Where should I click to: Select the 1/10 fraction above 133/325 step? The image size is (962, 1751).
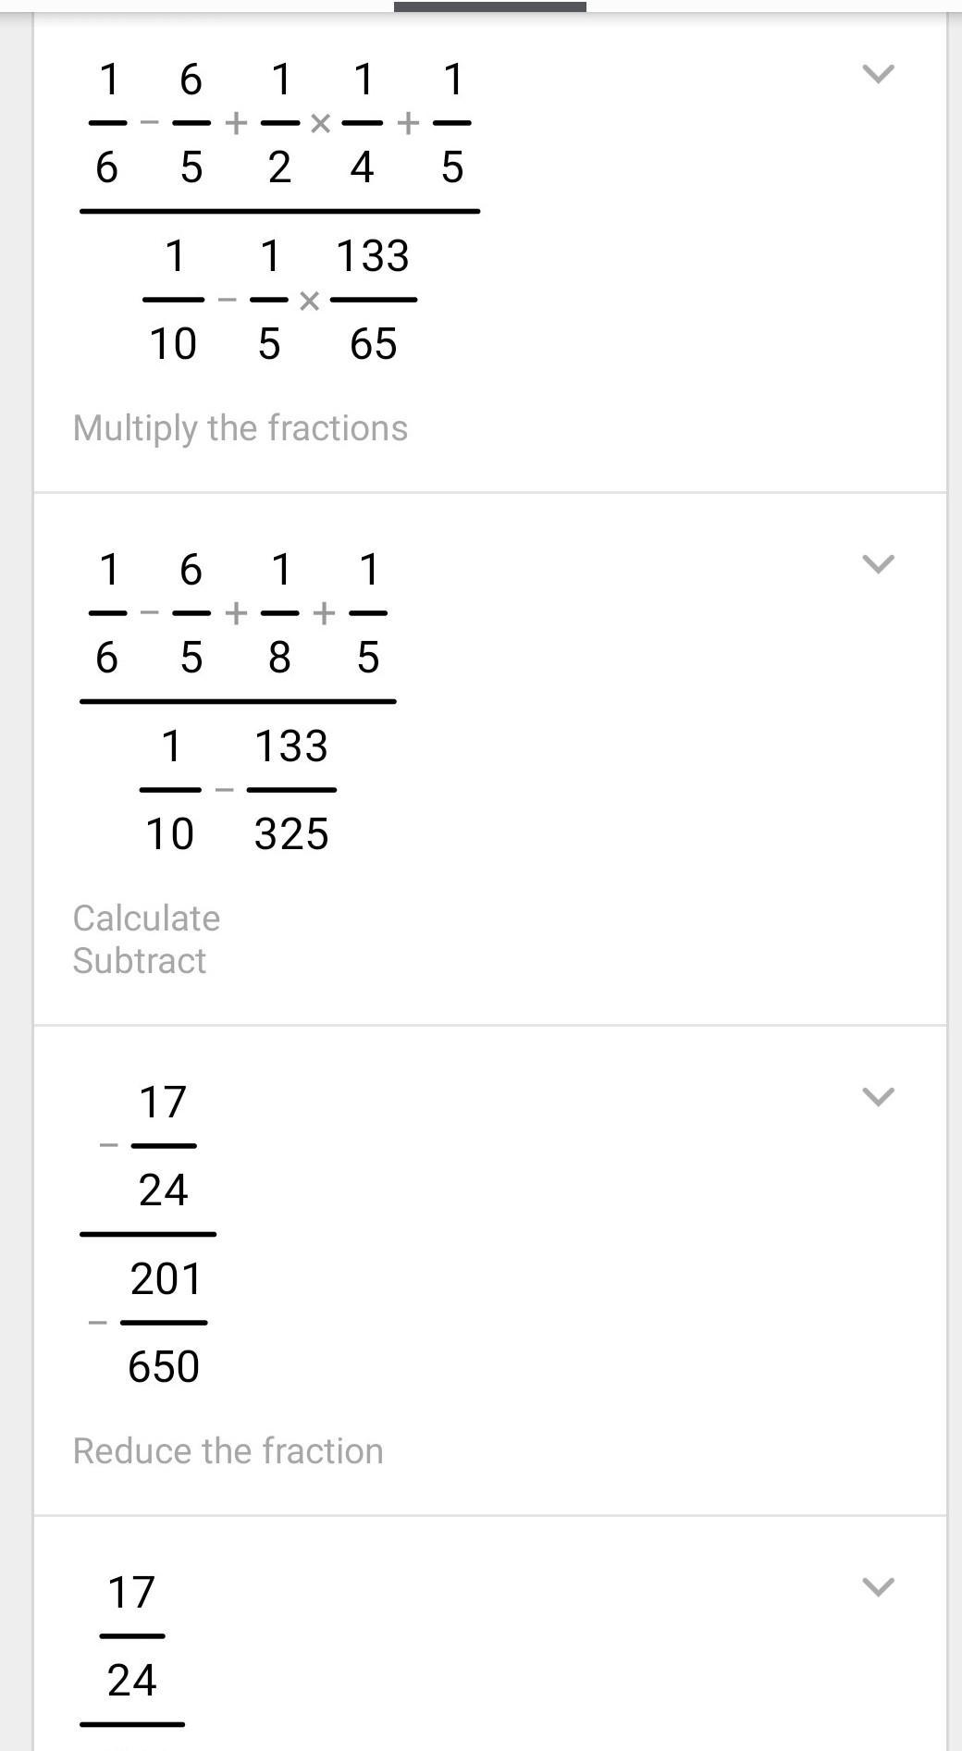[170, 790]
